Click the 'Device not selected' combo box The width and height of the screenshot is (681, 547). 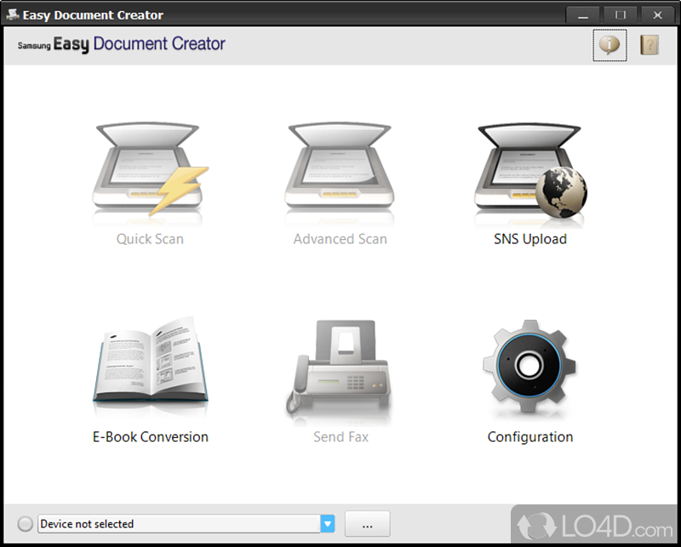click(186, 524)
